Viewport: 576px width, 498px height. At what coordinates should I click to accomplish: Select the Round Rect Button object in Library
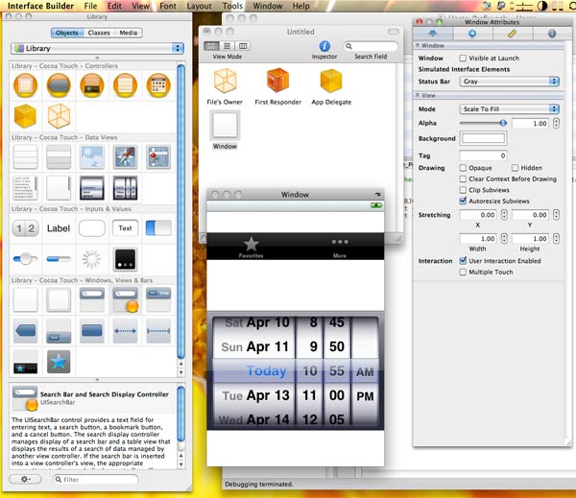92,228
